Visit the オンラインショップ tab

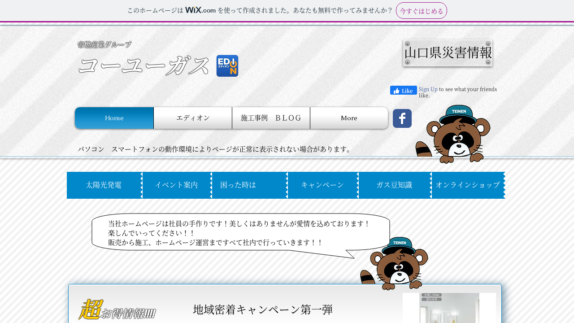click(468, 185)
